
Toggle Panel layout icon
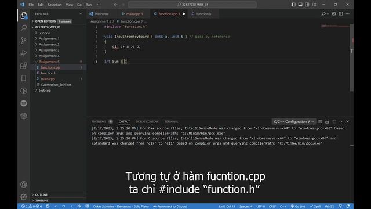300,5
